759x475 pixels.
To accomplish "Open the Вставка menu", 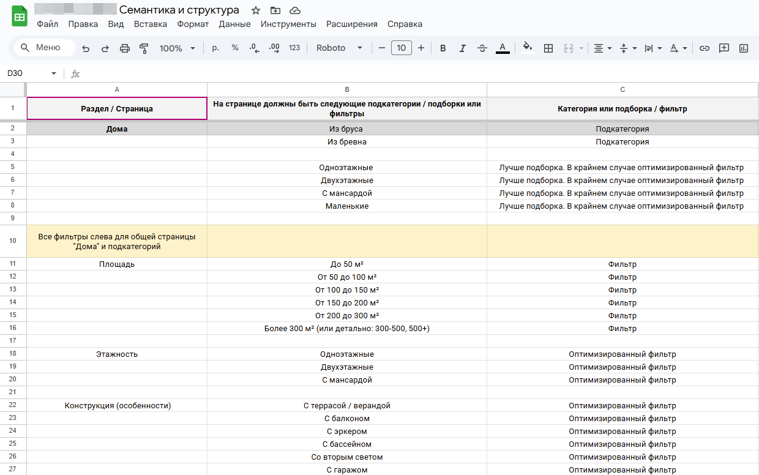I will coord(150,24).
